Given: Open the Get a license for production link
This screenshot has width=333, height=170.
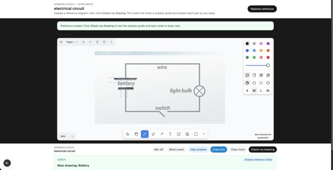Looking at the screenshot, I should (263, 136).
